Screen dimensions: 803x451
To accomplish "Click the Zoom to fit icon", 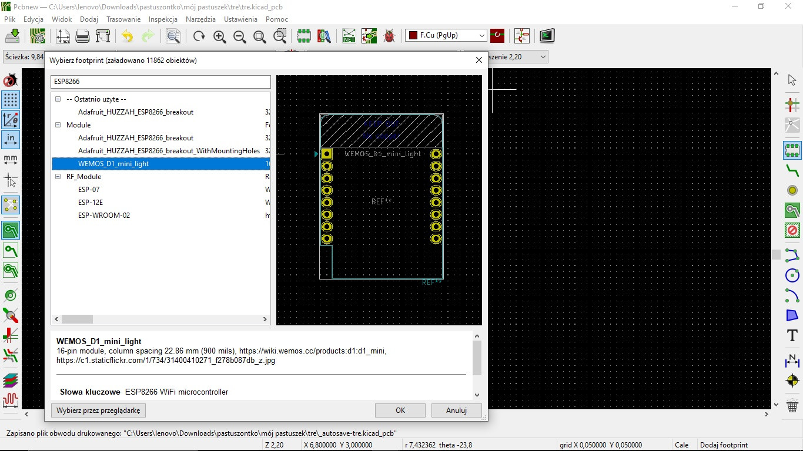I will coord(260,35).
